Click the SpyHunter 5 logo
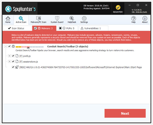 (x=20, y=9)
